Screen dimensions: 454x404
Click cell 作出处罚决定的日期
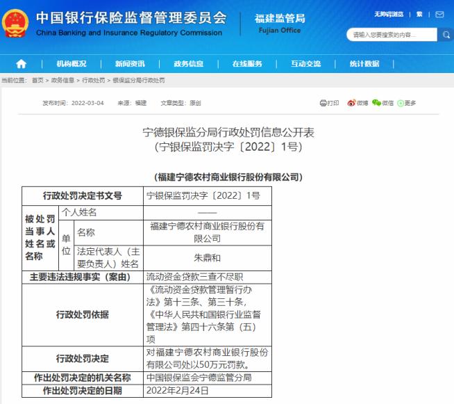83,391
